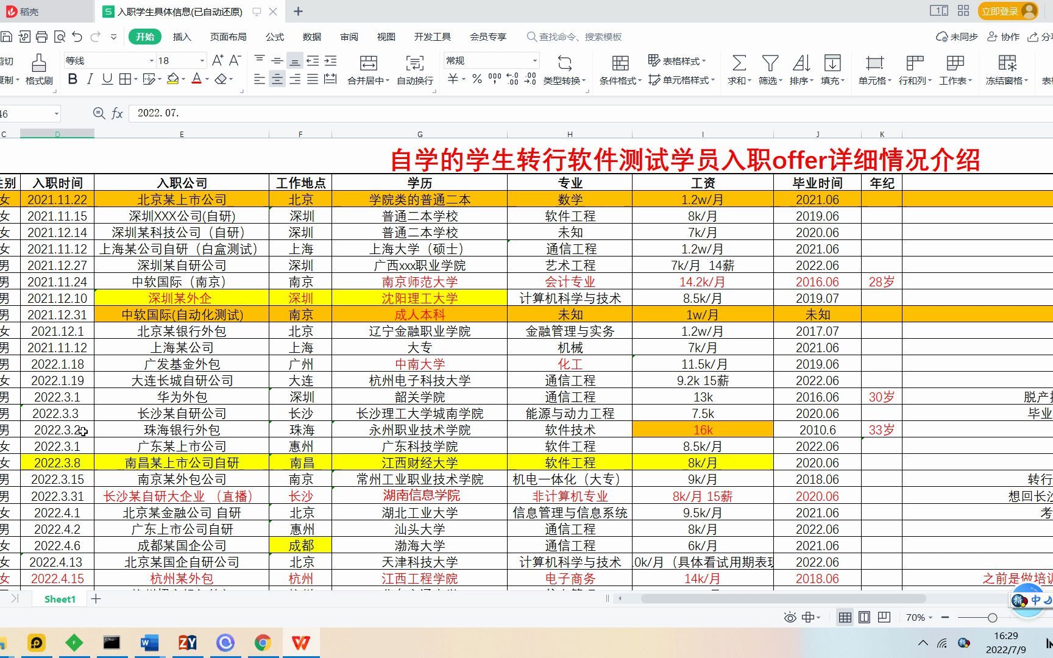The width and height of the screenshot is (1053, 658).
Task: Toggle middle vertical alignment
Action: pyautogui.click(x=277, y=60)
